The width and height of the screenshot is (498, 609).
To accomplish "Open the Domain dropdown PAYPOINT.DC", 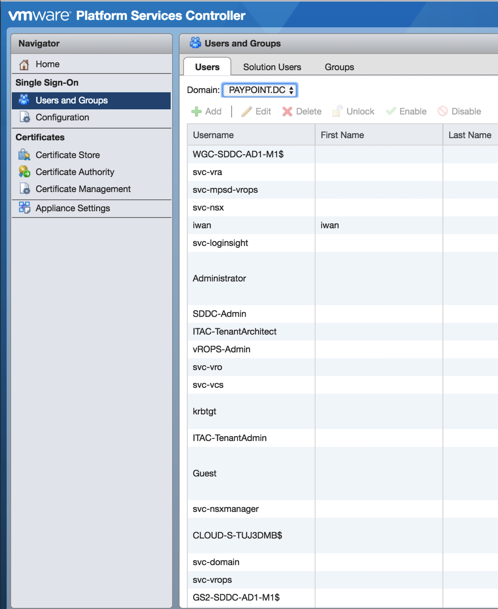I will tap(260, 90).
